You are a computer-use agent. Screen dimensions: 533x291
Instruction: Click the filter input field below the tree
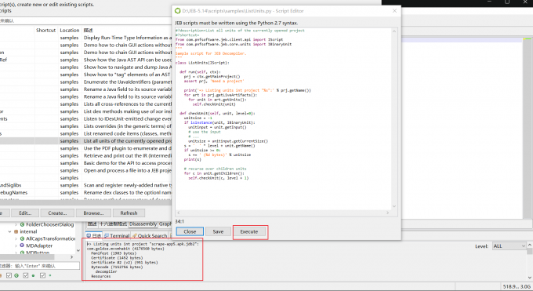[40, 266]
